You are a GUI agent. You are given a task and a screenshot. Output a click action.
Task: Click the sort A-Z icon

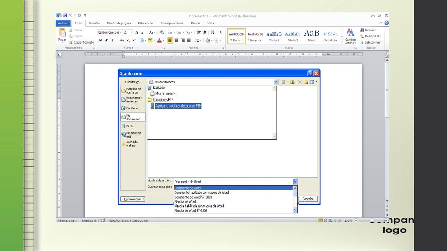[x=213, y=32]
